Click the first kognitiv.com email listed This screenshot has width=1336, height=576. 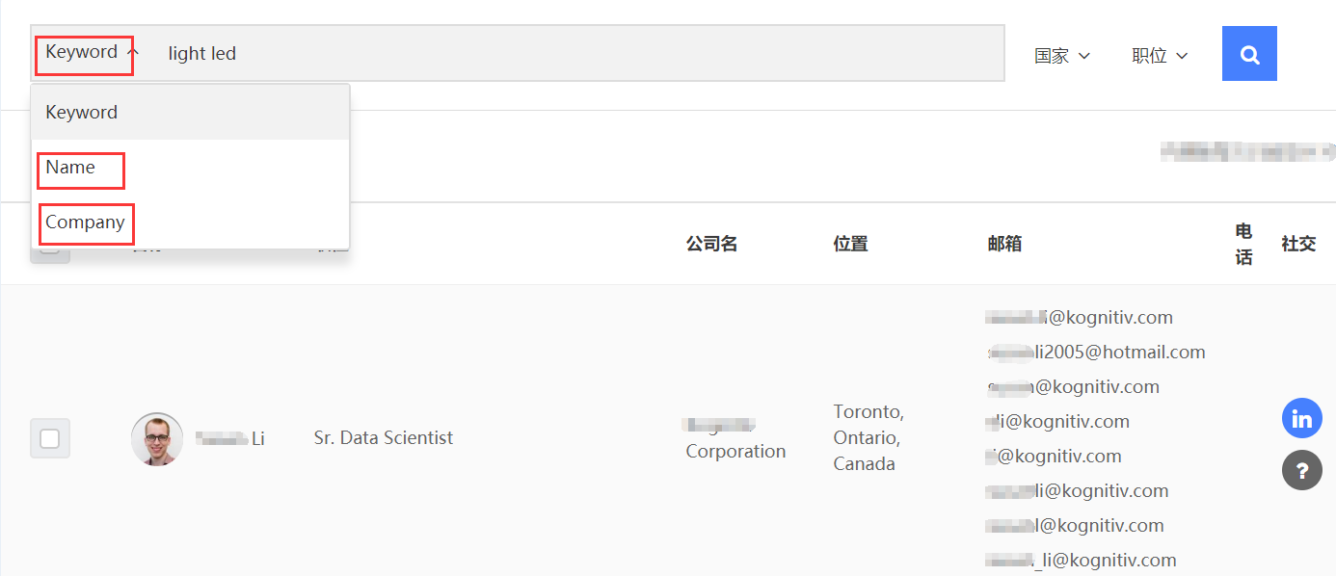coord(1080,318)
